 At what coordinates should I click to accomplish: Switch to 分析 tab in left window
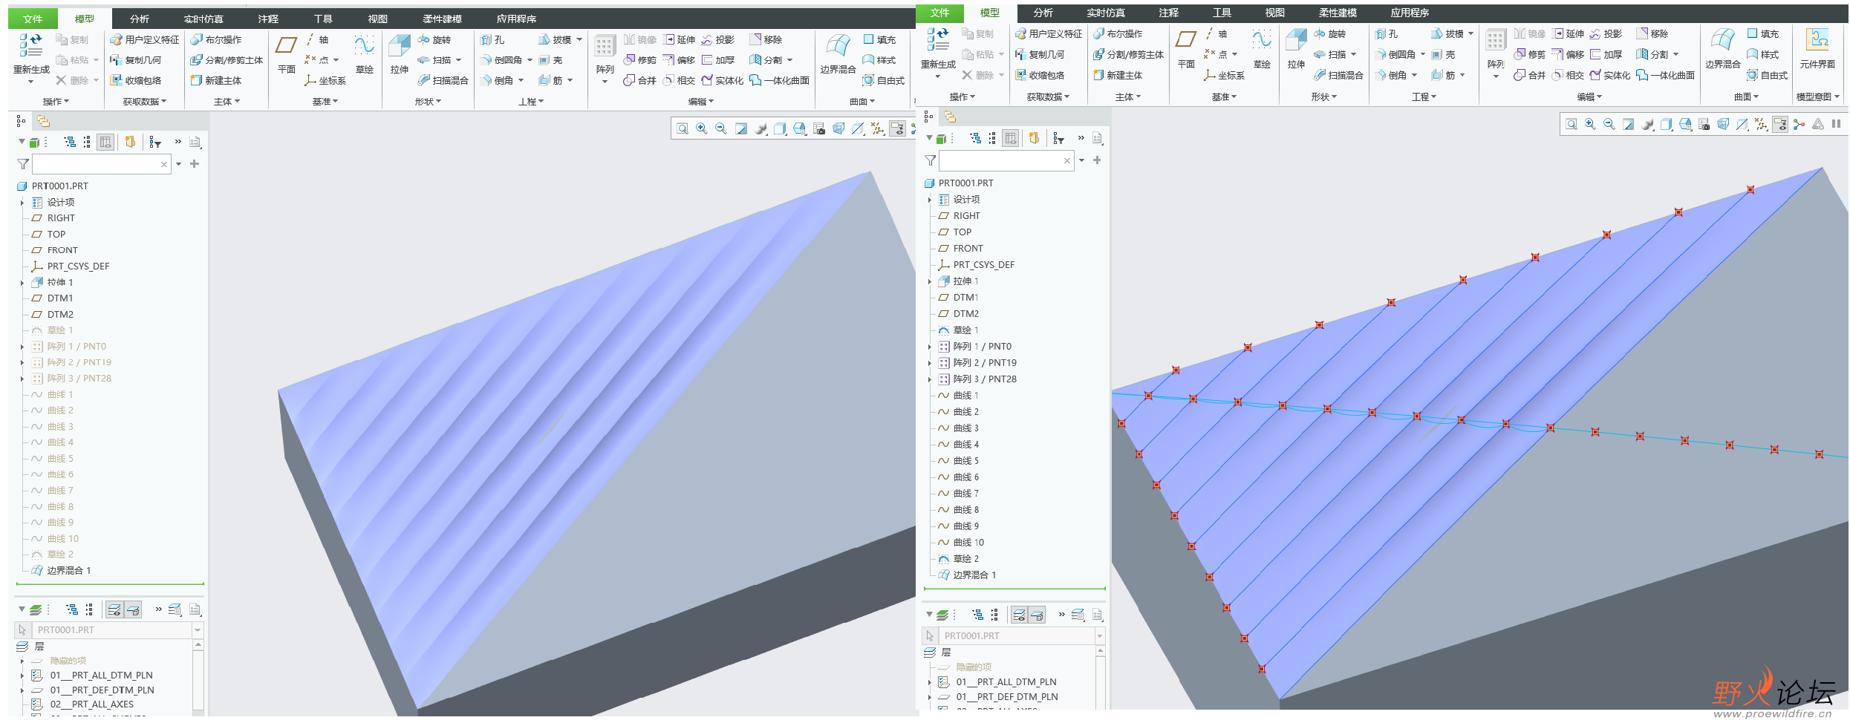(139, 19)
